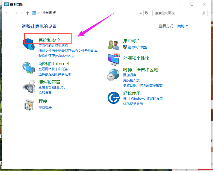This screenshot has height=171, width=213.
Task: Open the Programs disc box icon
Action: 29,104
